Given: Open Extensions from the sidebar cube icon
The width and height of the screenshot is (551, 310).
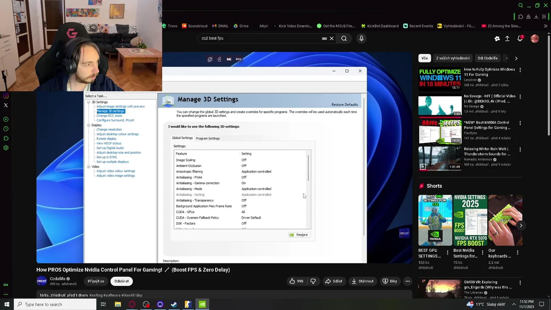Looking at the screenshot, I should click(x=6, y=138).
